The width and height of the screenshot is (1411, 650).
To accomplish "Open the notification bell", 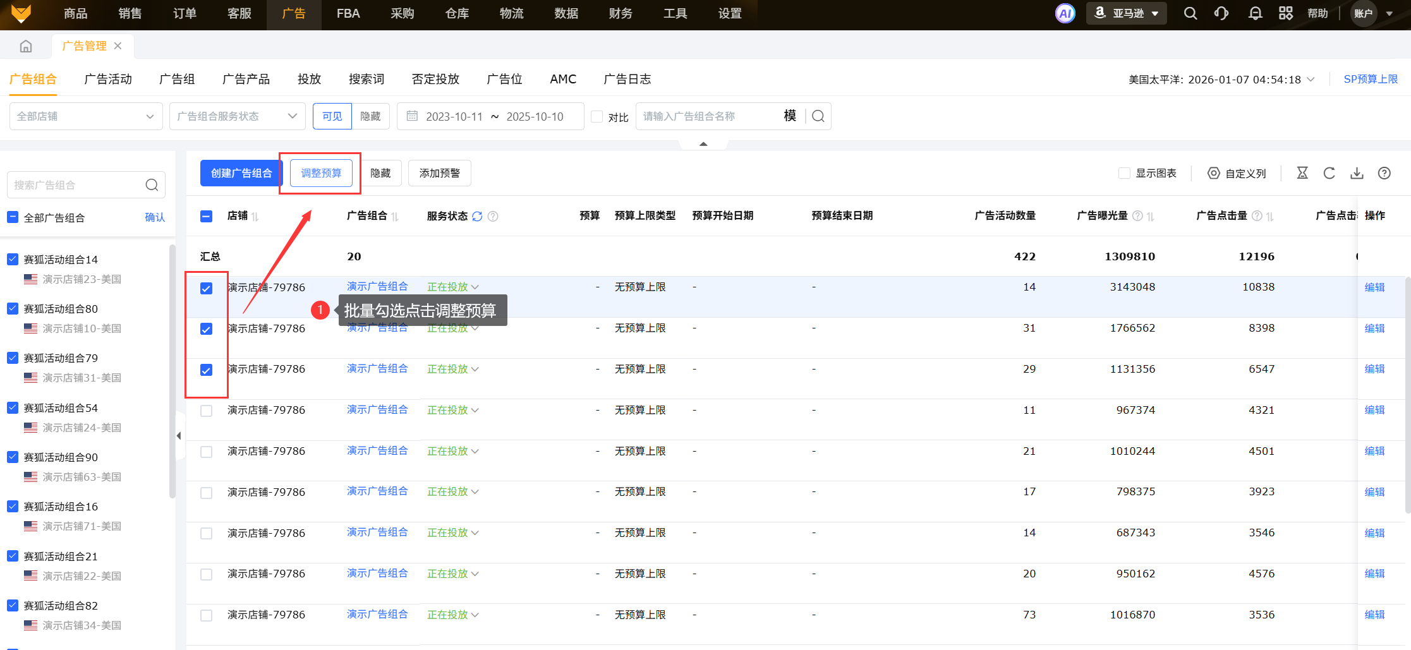I will (1255, 13).
